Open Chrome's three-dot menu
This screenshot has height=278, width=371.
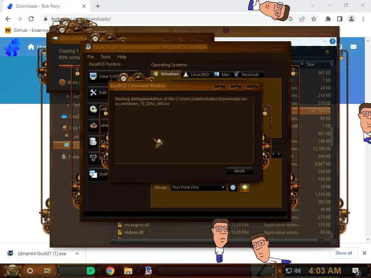pyautogui.click(x=363, y=19)
